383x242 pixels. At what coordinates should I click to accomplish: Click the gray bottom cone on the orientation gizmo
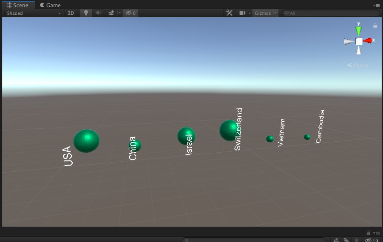click(359, 50)
